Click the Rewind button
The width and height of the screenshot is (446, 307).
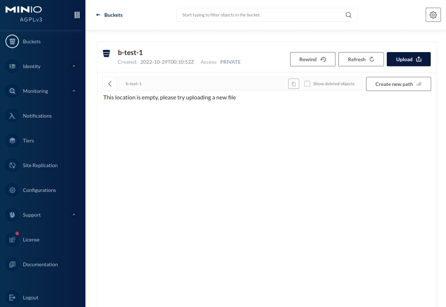312,59
